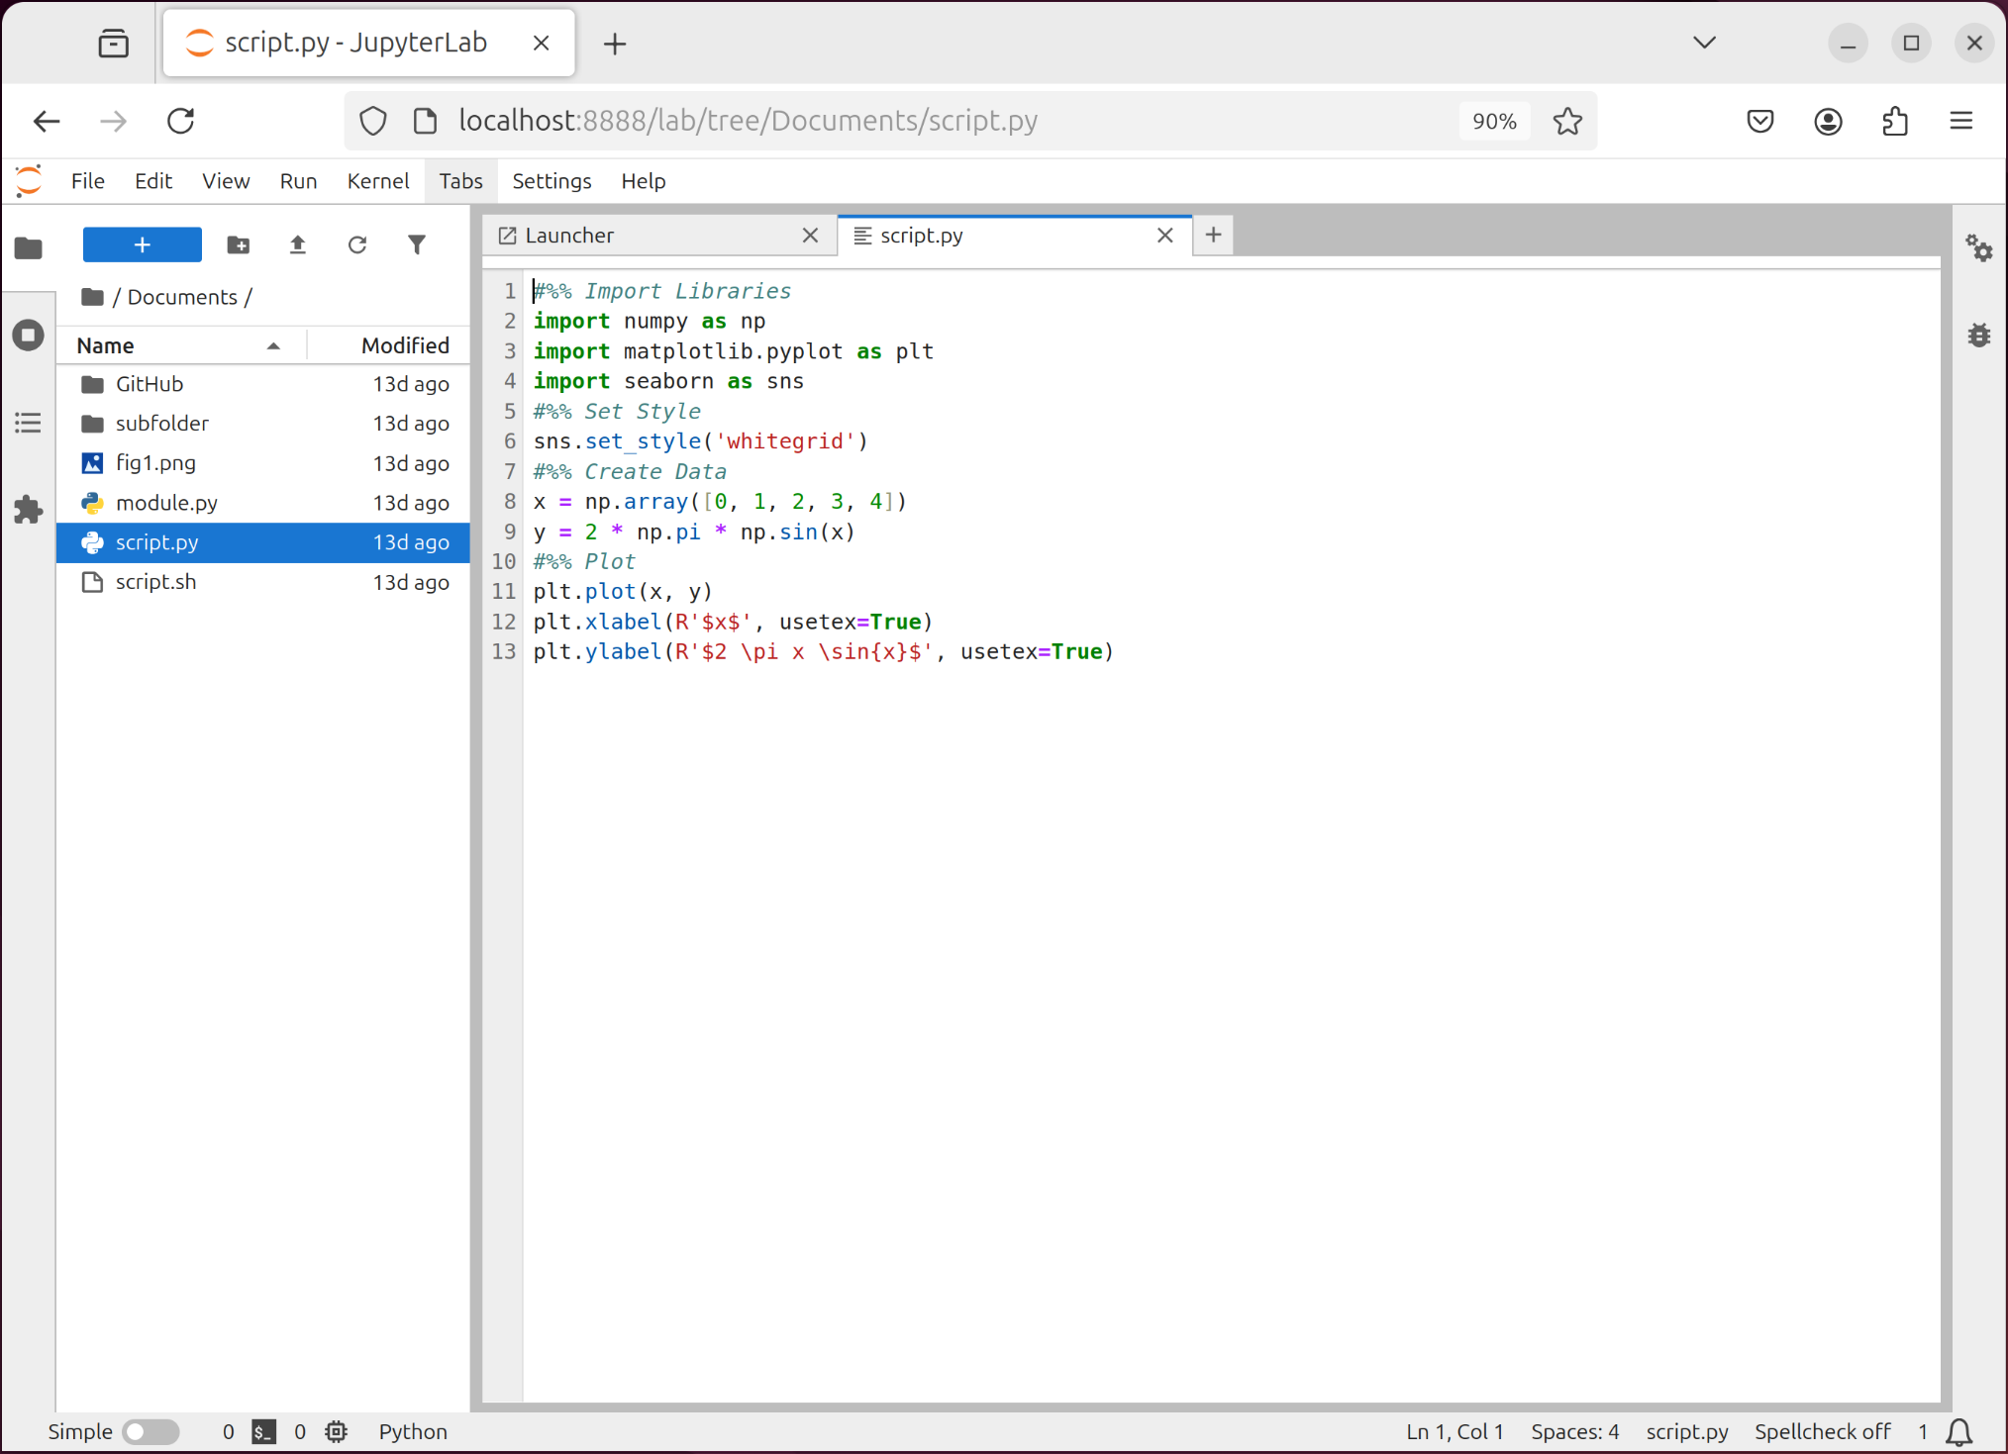Open the Edit menu
Screen dimensions: 2008x1454
(x=153, y=181)
